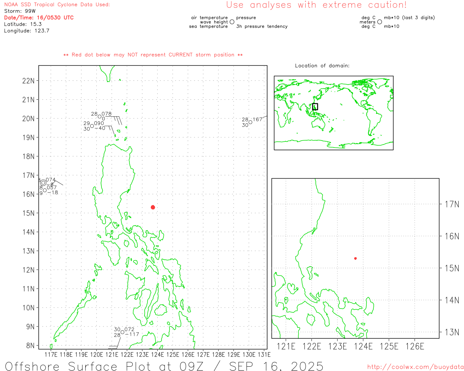Click the '17N' label on inset map
Screen dimensions: 464x371
pyautogui.click(x=452, y=204)
